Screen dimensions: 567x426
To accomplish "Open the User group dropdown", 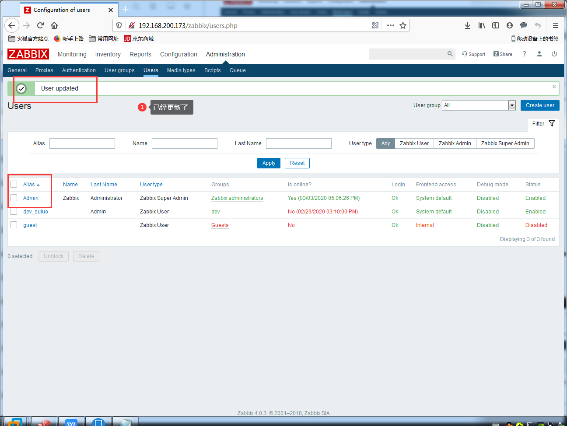I will click(x=479, y=105).
